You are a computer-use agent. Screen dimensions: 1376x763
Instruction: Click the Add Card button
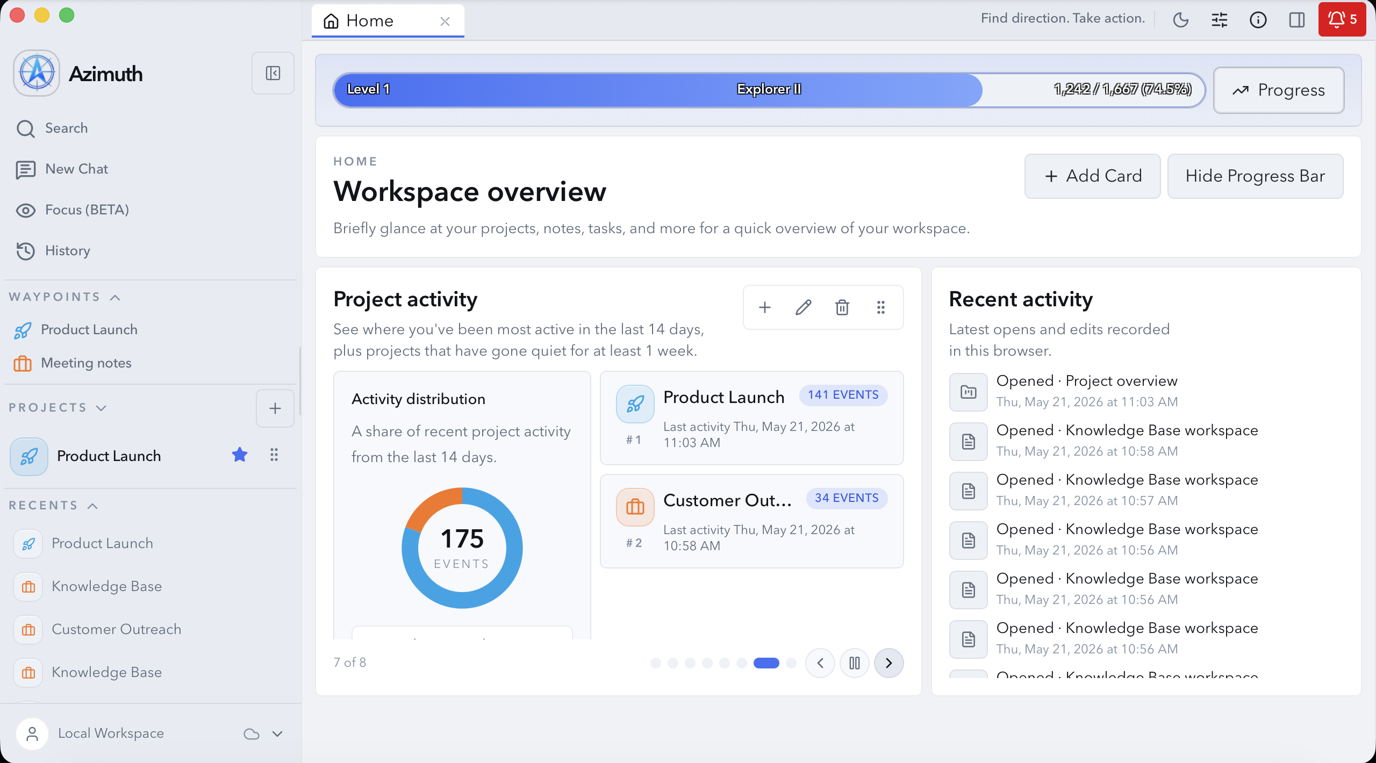click(1092, 176)
